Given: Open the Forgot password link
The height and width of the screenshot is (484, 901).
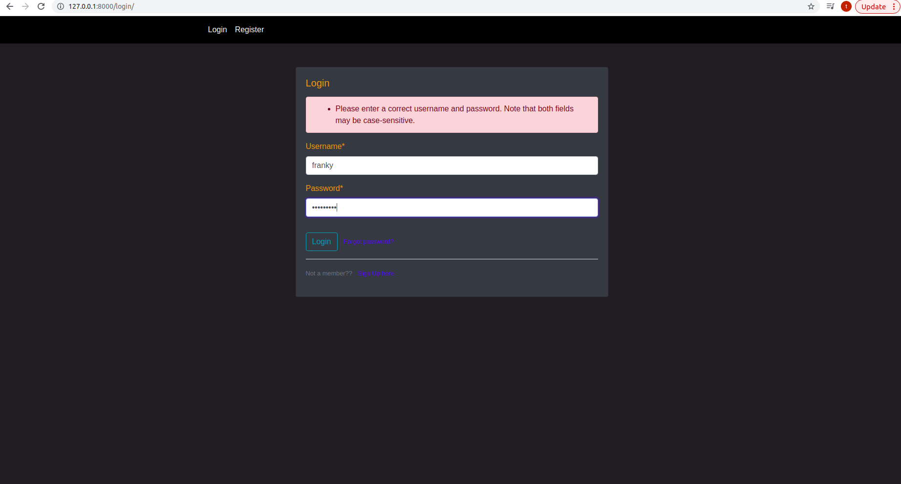Looking at the screenshot, I should point(368,241).
